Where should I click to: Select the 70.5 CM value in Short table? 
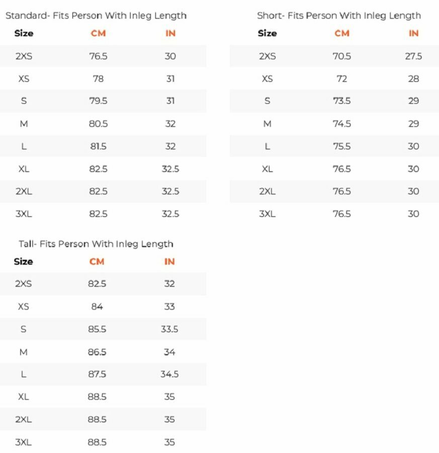[x=341, y=56]
